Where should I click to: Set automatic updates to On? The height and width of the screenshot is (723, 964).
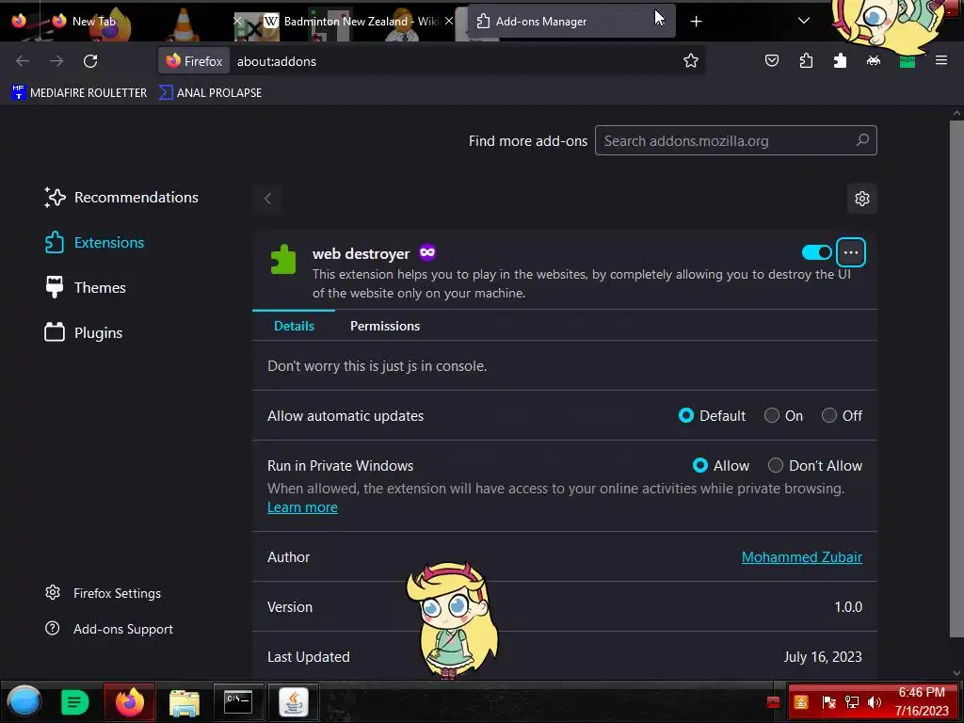(x=772, y=415)
